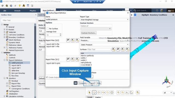
Task: Click the Surfaces select-all list icon
Action: coord(118,50)
